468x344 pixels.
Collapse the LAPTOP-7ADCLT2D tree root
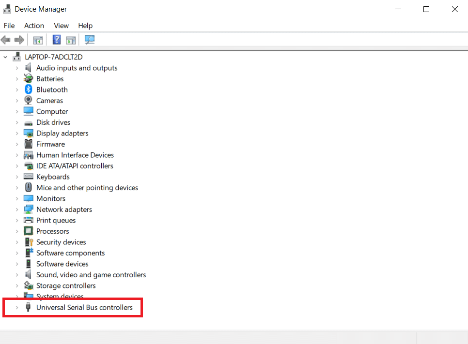tap(5, 57)
